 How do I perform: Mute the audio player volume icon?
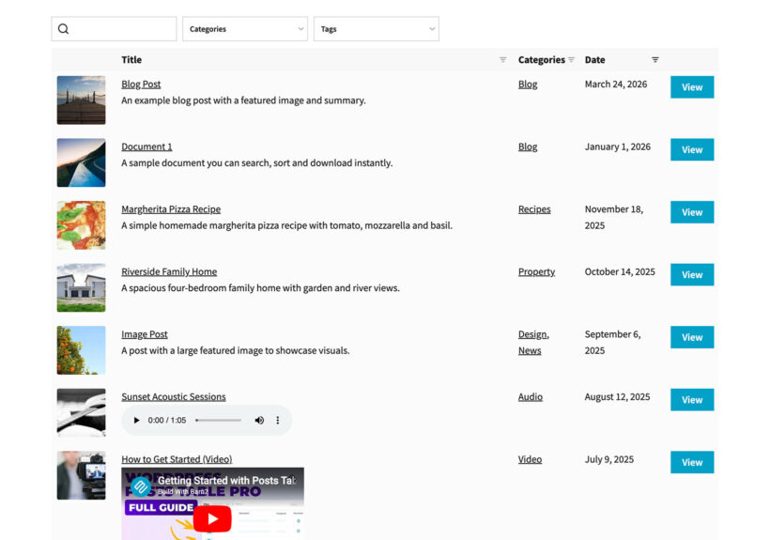259,420
